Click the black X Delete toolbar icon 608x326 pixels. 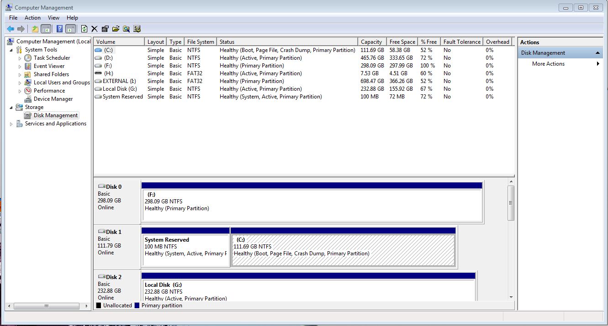[95, 29]
